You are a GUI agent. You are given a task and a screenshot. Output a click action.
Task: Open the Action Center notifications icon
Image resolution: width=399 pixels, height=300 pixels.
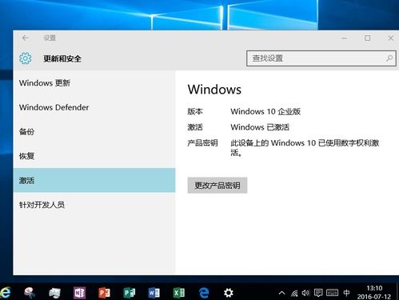click(x=318, y=293)
